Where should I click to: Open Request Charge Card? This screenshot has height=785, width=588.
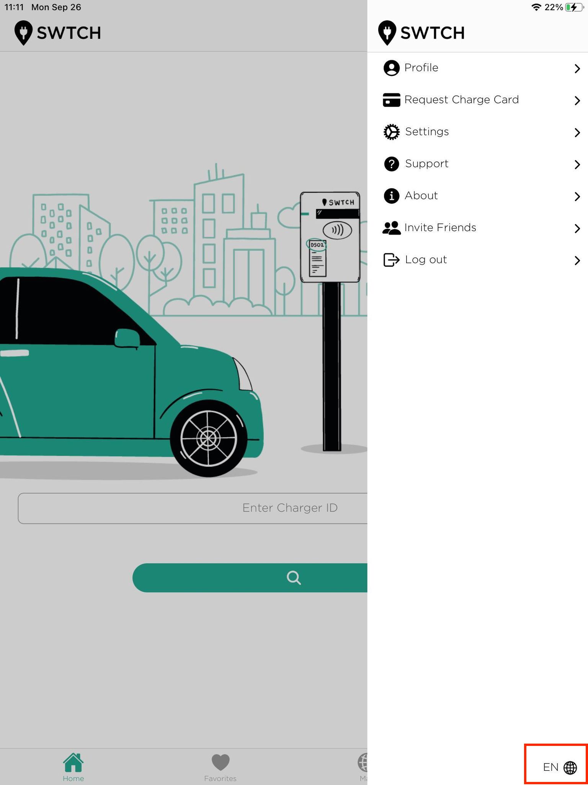478,100
